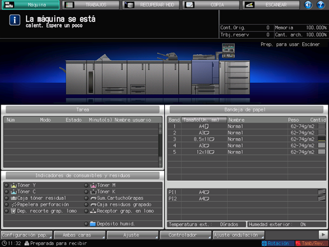Click the speaker accessibility icon

[308, 4]
